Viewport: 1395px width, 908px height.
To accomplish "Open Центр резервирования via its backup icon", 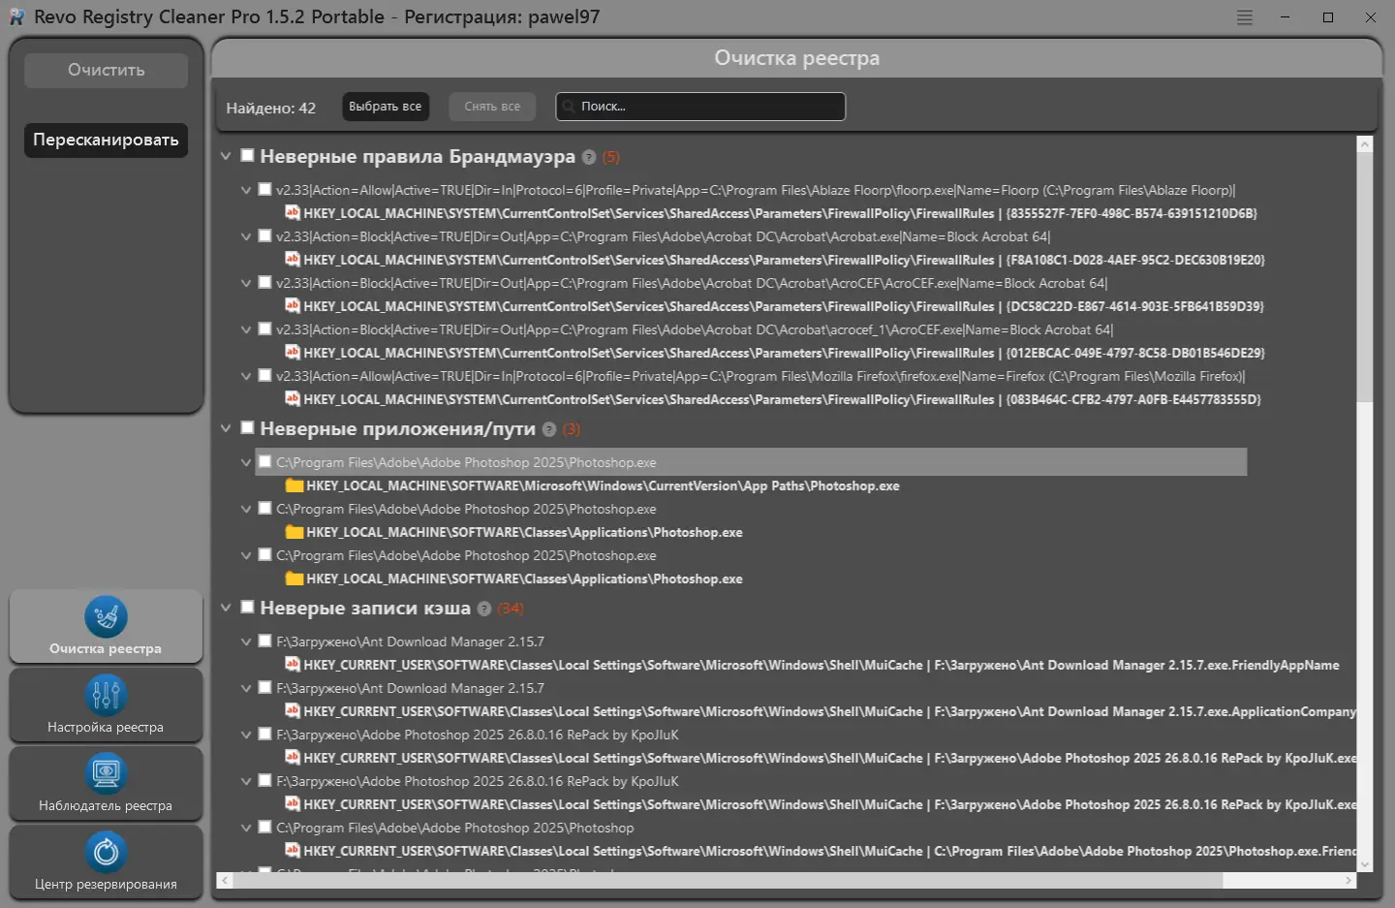I will [x=106, y=852].
